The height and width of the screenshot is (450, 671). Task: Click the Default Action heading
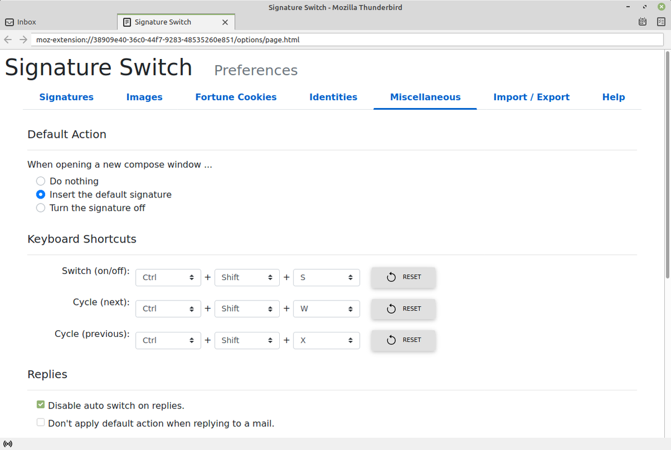(x=67, y=134)
